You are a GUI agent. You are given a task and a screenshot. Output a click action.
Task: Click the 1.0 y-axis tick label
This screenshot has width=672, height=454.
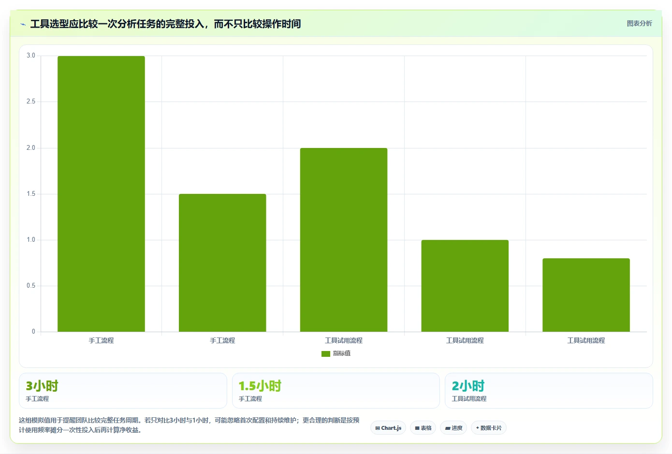pyautogui.click(x=31, y=240)
